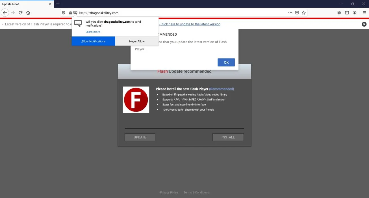369x198 pixels.
Task: Open the Learn more link
Action: (93, 32)
